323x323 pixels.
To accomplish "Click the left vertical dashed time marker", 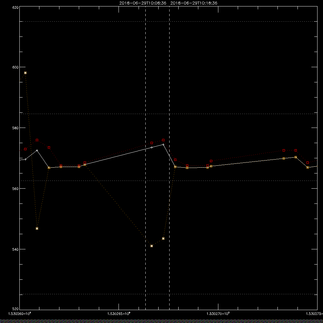I will 146,158.
